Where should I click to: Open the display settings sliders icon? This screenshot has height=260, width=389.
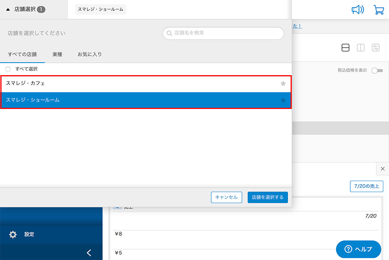tap(376, 47)
